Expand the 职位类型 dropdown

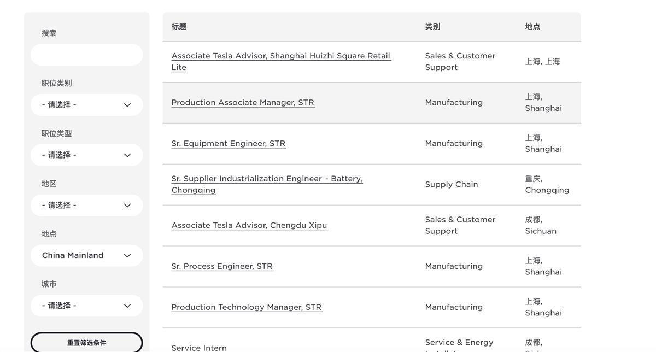86,155
